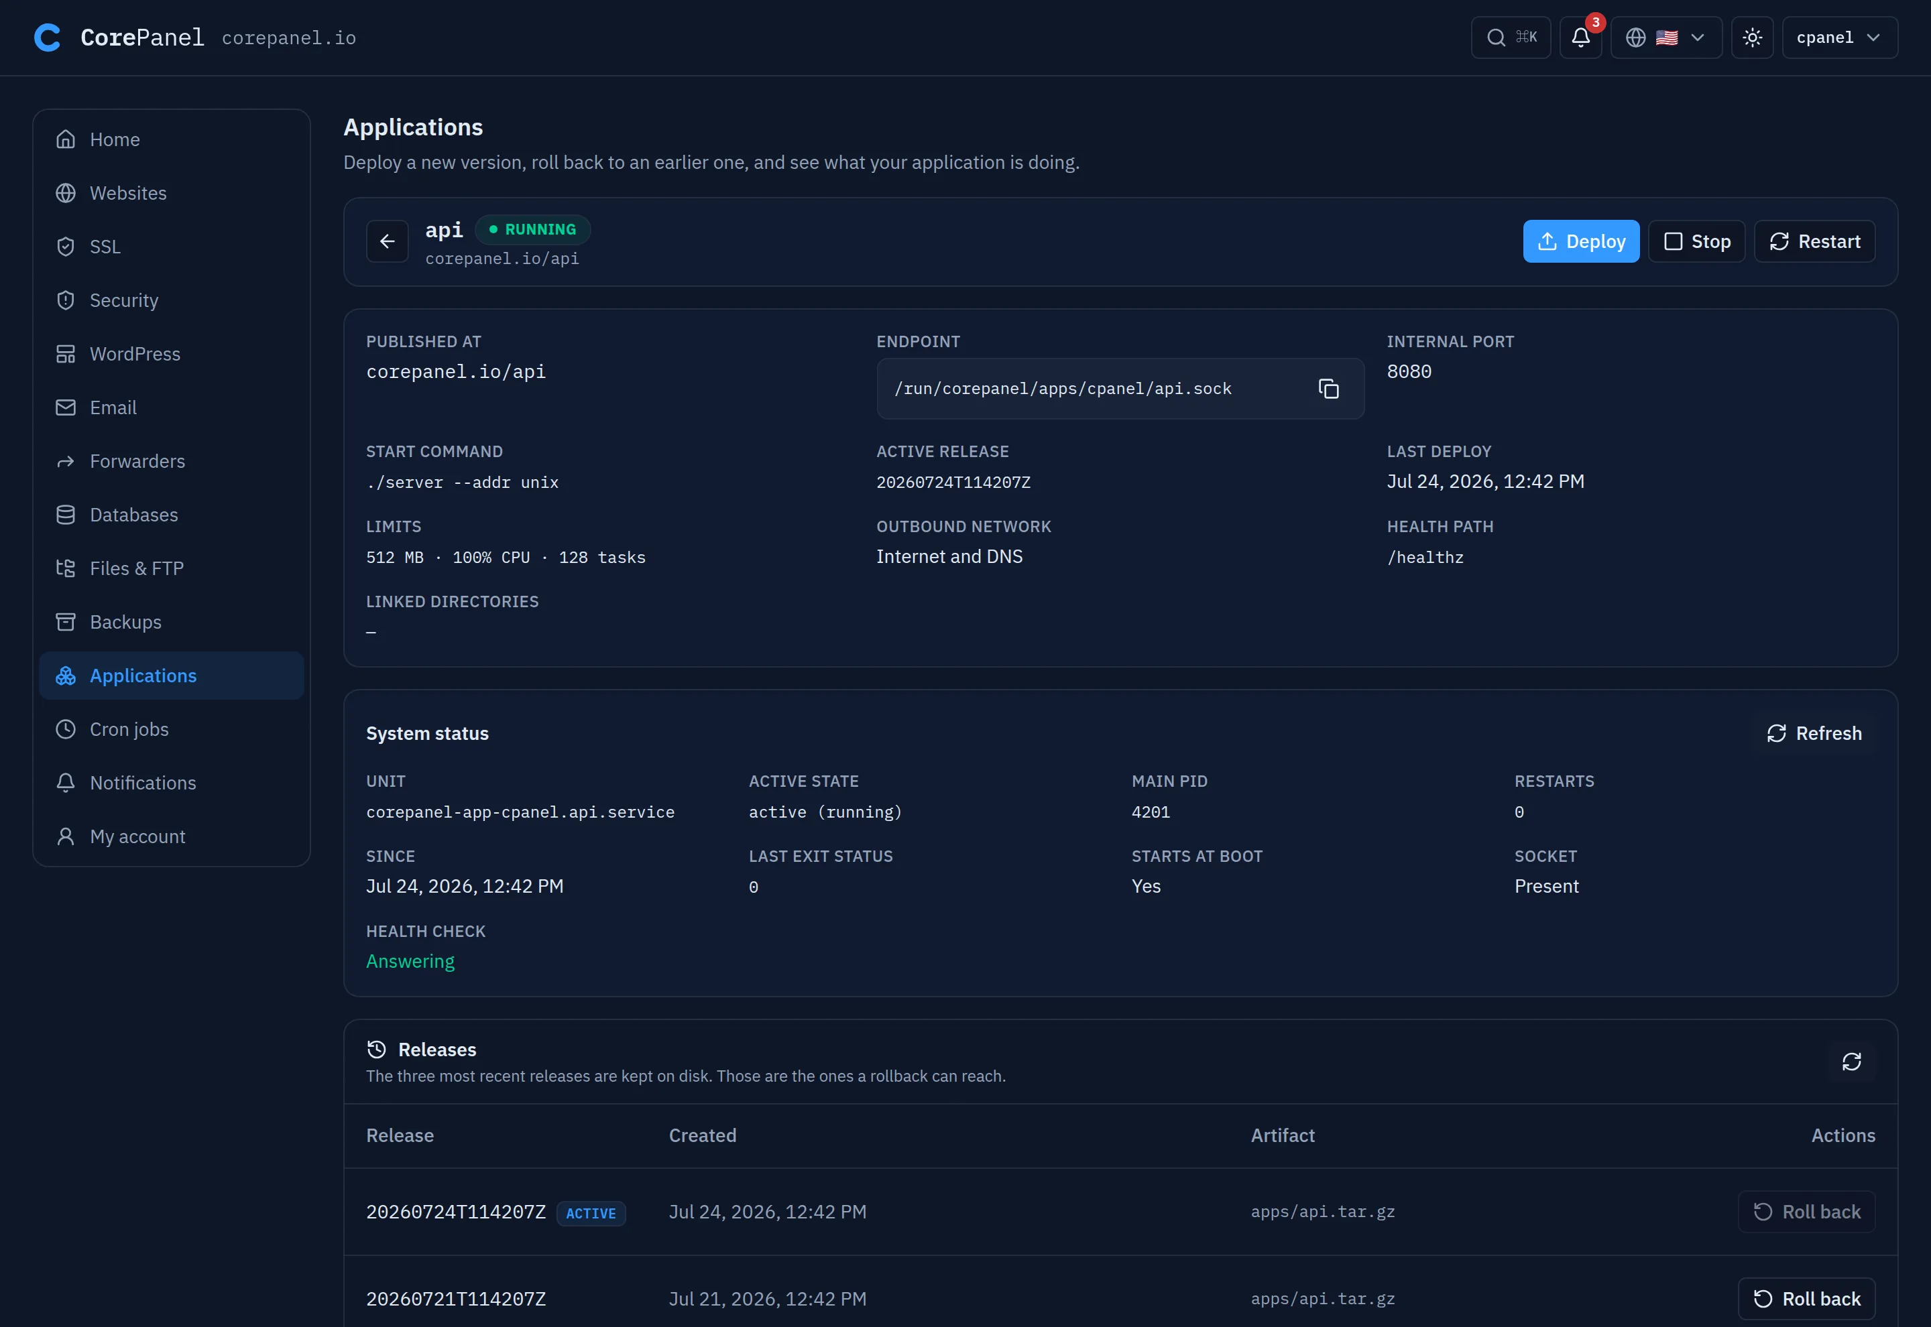Click the Applications page heading
The height and width of the screenshot is (1327, 1931).
click(412, 127)
